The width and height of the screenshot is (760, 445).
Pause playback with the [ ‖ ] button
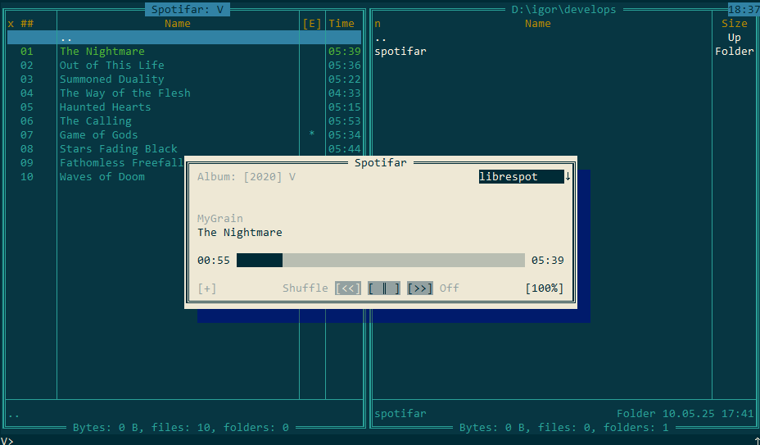(x=384, y=288)
